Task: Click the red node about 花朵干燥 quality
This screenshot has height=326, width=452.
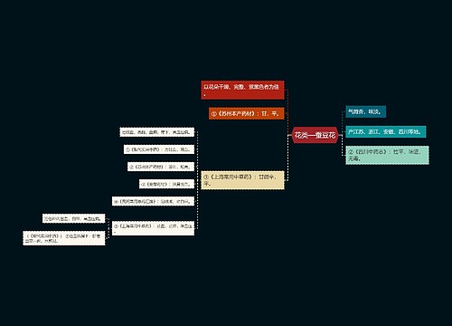Action: pyautogui.click(x=242, y=90)
